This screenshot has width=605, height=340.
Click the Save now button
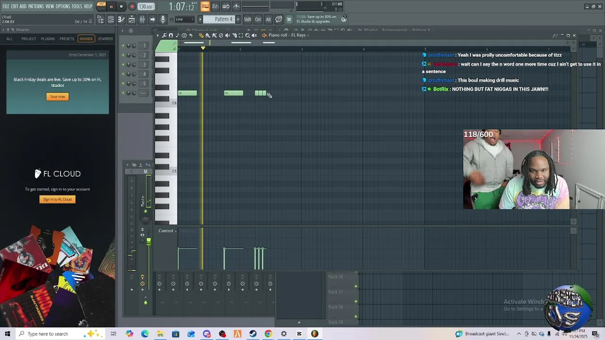(x=58, y=97)
